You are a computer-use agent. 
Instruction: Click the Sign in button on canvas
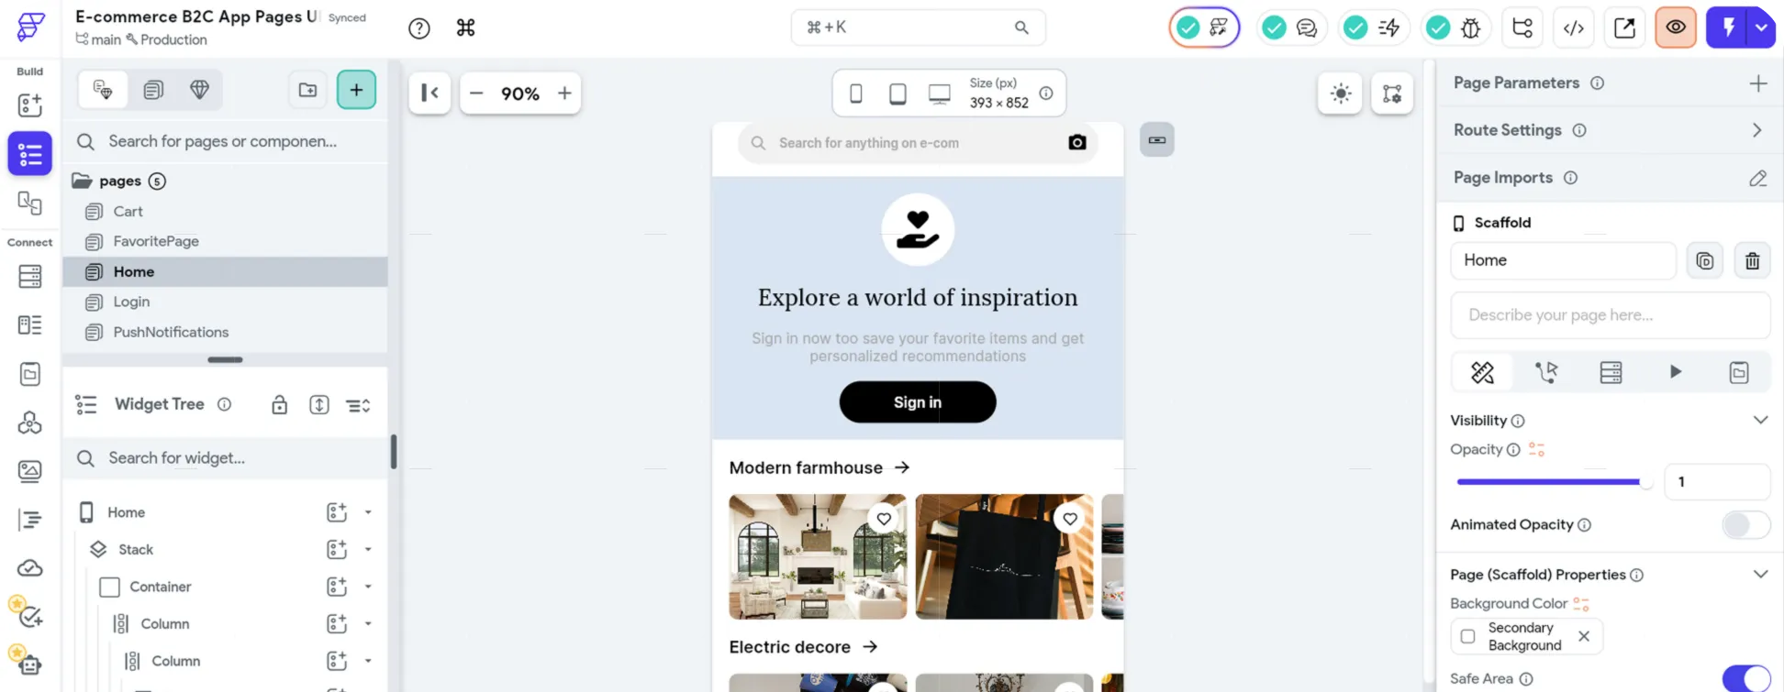(x=918, y=402)
